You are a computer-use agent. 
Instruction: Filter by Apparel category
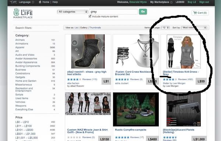point(20,47)
